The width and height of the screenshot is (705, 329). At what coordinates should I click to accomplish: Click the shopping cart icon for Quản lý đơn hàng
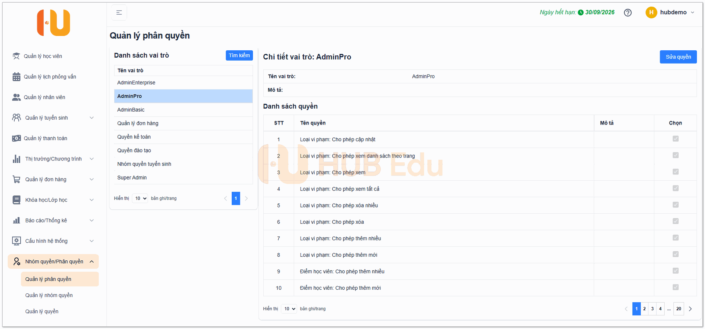pyautogui.click(x=16, y=180)
